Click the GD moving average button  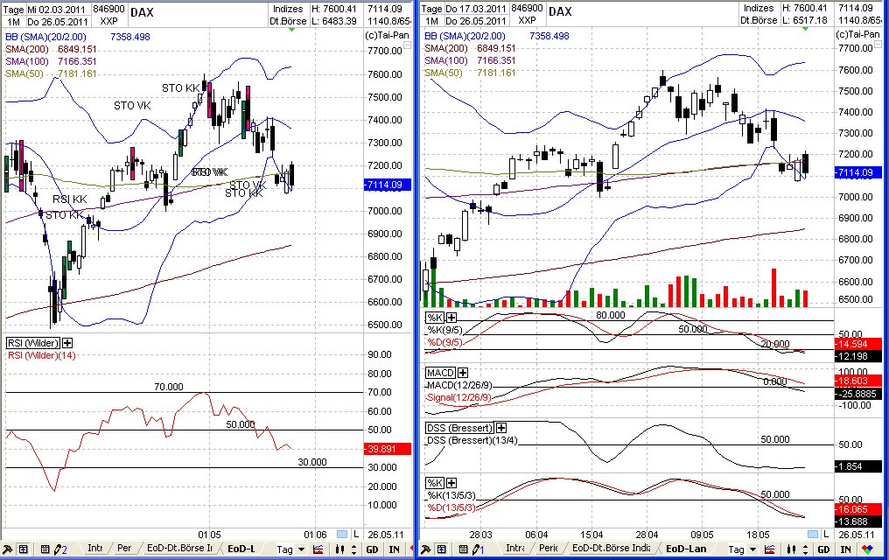click(371, 549)
